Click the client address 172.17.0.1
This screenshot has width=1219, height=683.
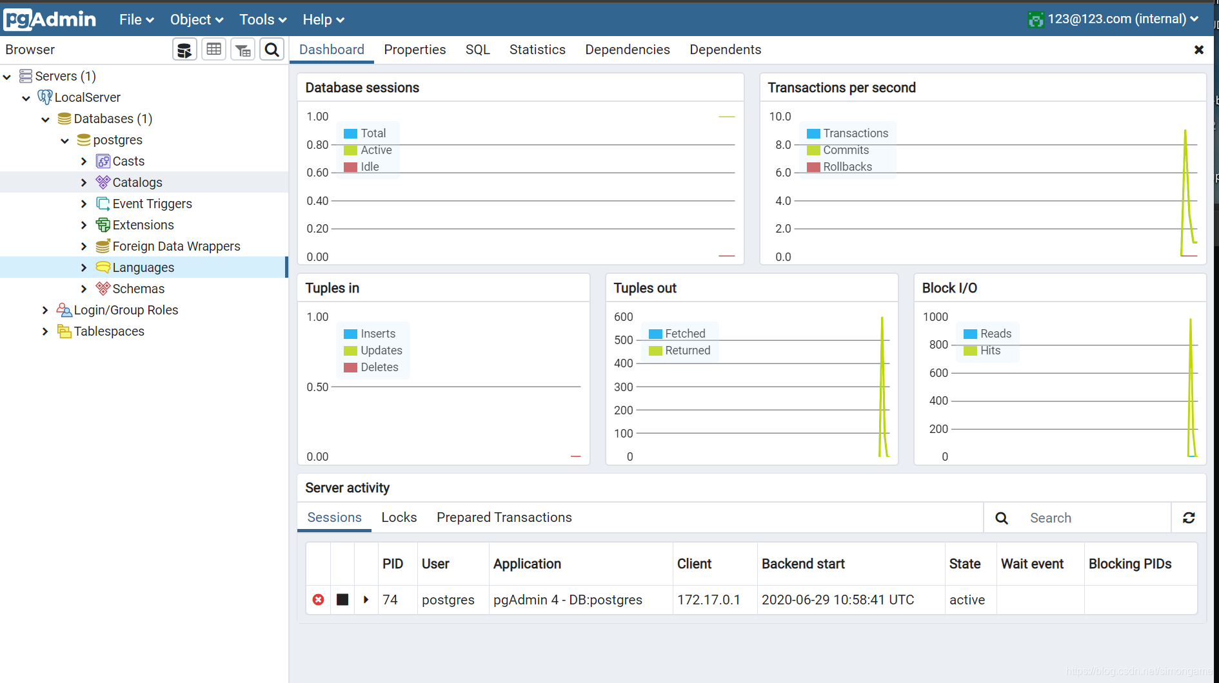click(x=709, y=599)
